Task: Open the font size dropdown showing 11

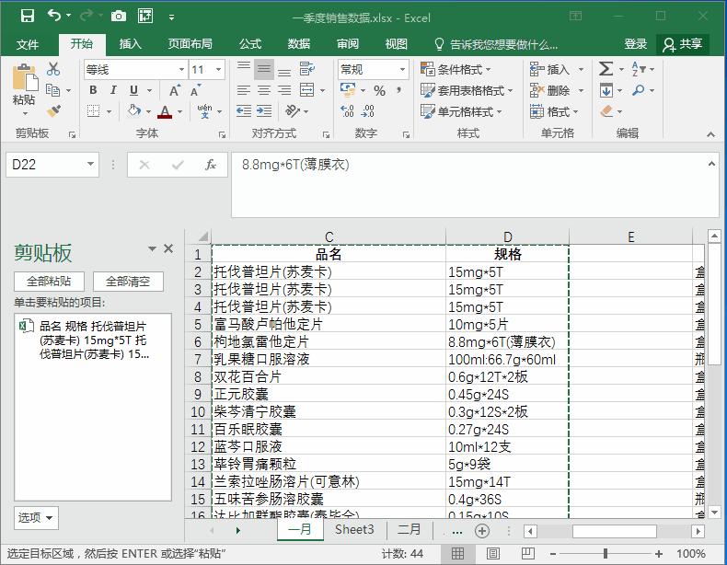Action: (218, 70)
